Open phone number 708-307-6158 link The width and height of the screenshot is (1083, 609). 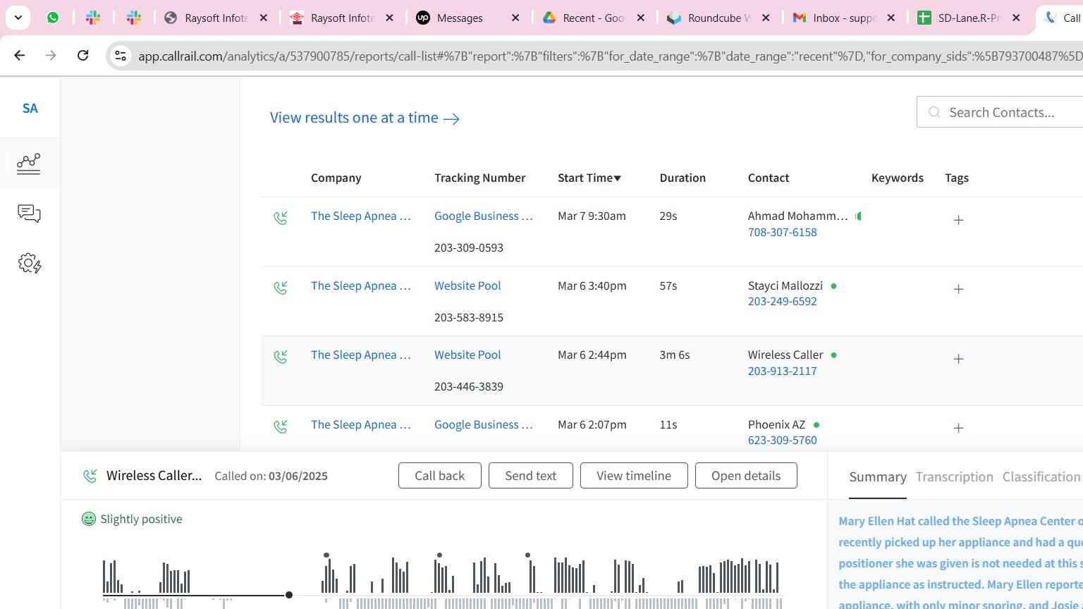point(783,232)
